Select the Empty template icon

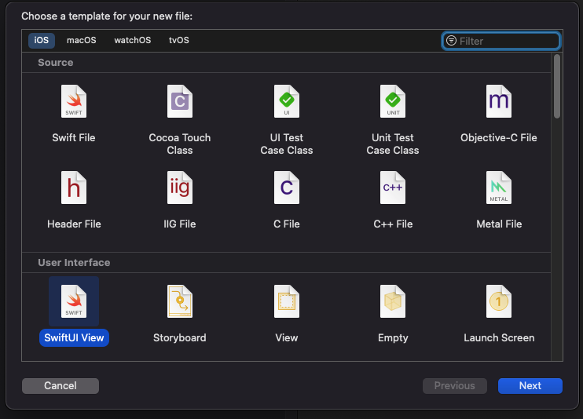[x=393, y=301]
